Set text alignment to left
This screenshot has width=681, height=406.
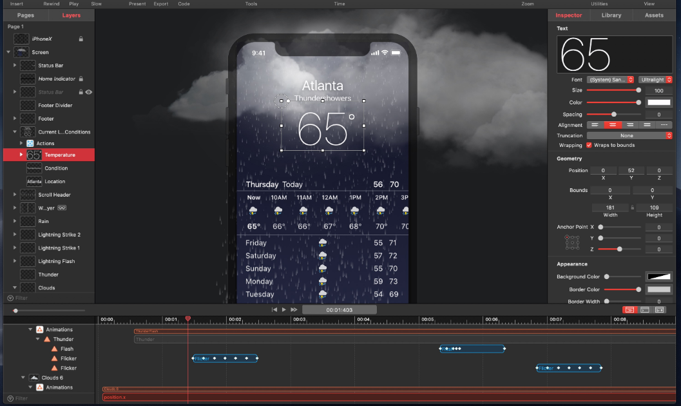595,125
